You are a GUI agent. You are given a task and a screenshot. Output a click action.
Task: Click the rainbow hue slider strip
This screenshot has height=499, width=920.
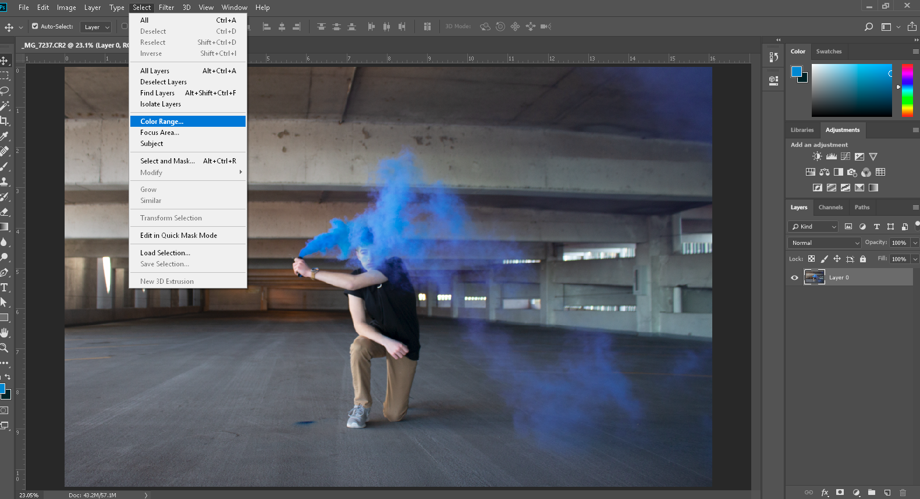[x=907, y=90]
